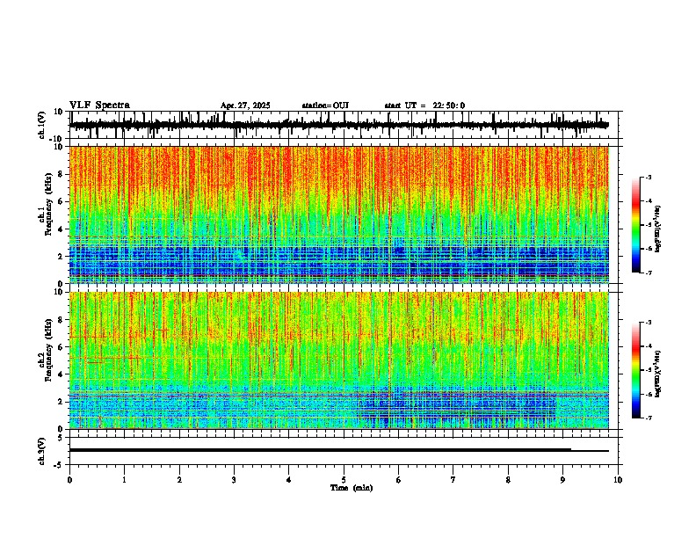Click the time axis tick label '9'
The image size is (696, 538).
pyautogui.click(x=562, y=480)
